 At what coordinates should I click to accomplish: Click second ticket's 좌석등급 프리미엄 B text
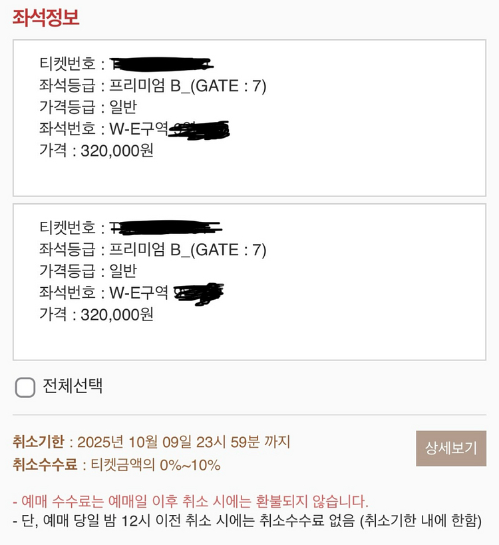(x=153, y=249)
